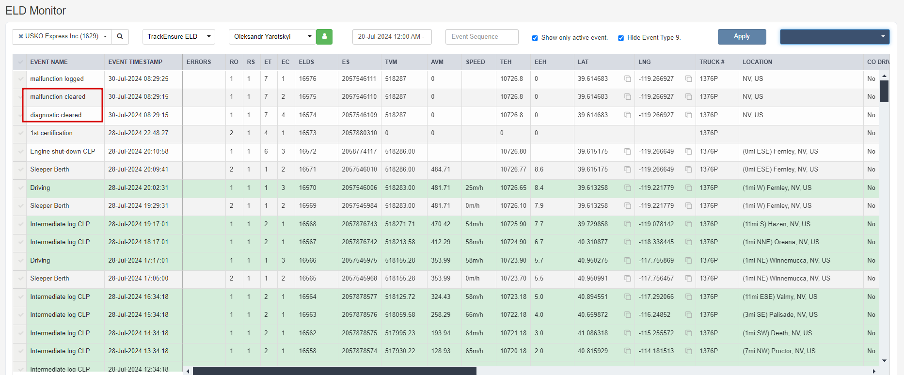Click the right arrow of horizontal scrollbar
Viewport: 904px width, 375px height.
(x=874, y=371)
